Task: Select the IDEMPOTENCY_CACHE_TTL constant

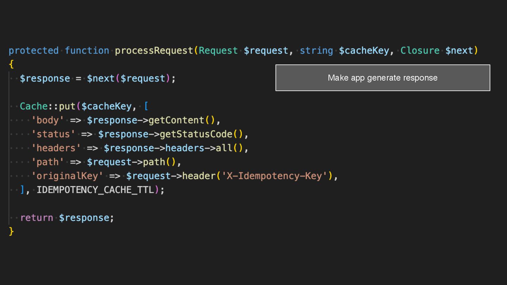Action: pyautogui.click(x=95, y=190)
